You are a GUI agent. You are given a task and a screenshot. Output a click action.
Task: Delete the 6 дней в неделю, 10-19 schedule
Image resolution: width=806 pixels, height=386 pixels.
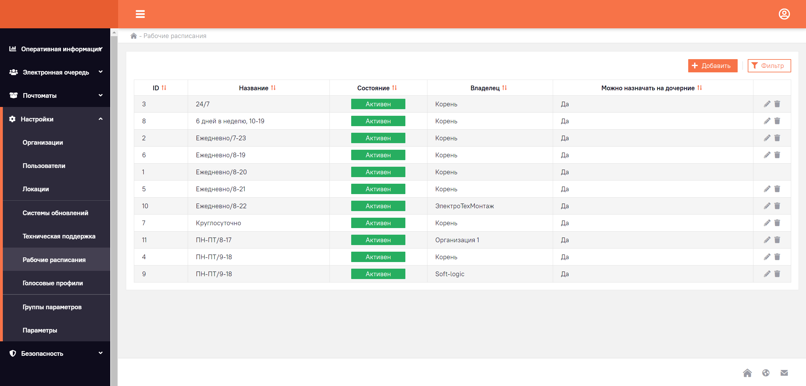click(777, 121)
